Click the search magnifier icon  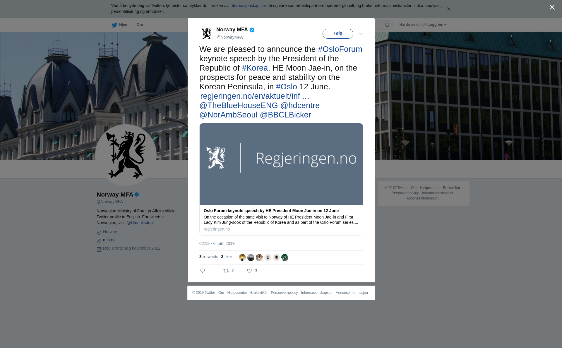click(387, 25)
